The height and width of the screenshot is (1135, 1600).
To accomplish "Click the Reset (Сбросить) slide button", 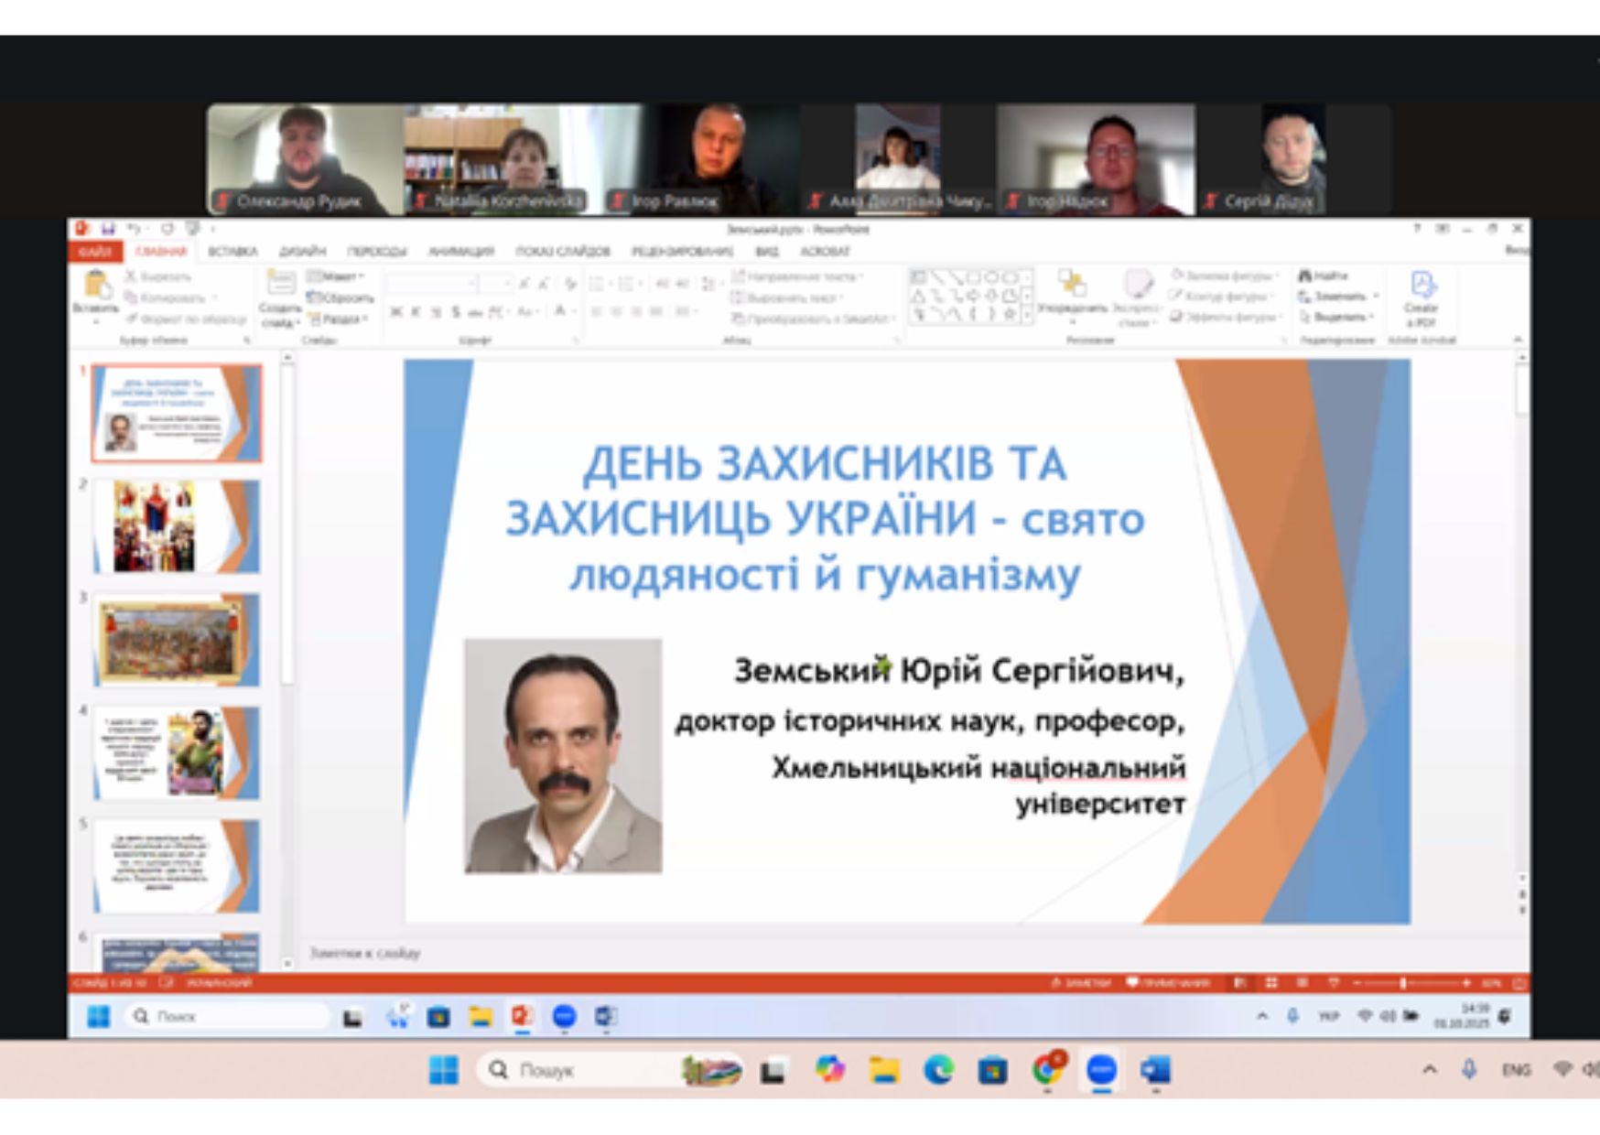I will (x=340, y=297).
